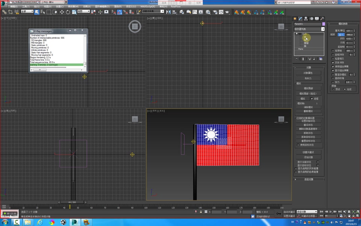Collapse the 模拟参数 rollout header
The width and height of the screenshot is (361, 226).
[x=343, y=24]
